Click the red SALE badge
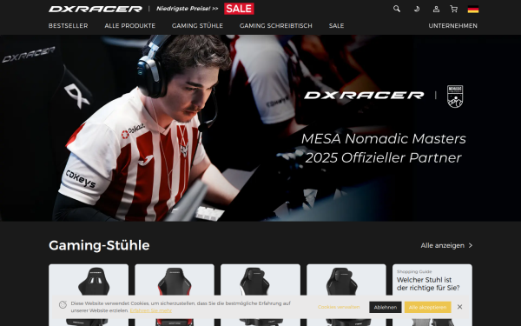This screenshot has width=521, height=326. [x=239, y=9]
